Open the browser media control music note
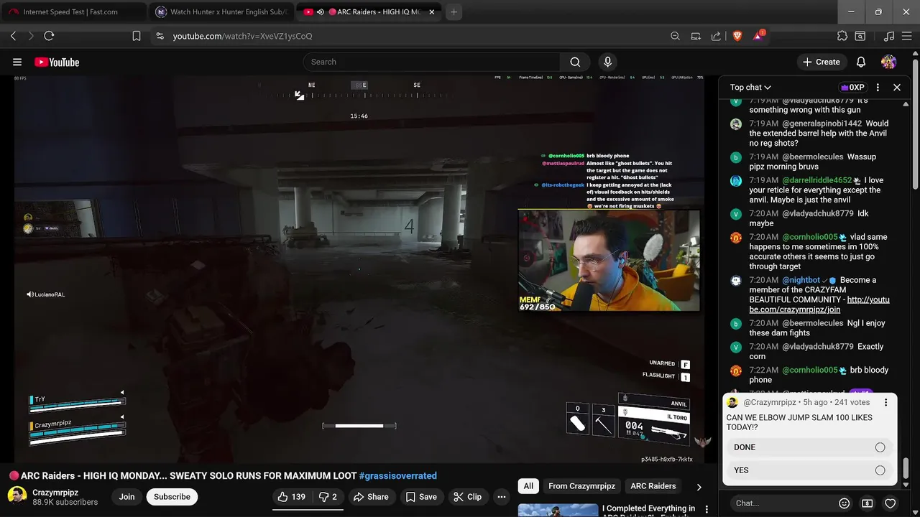 click(889, 36)
